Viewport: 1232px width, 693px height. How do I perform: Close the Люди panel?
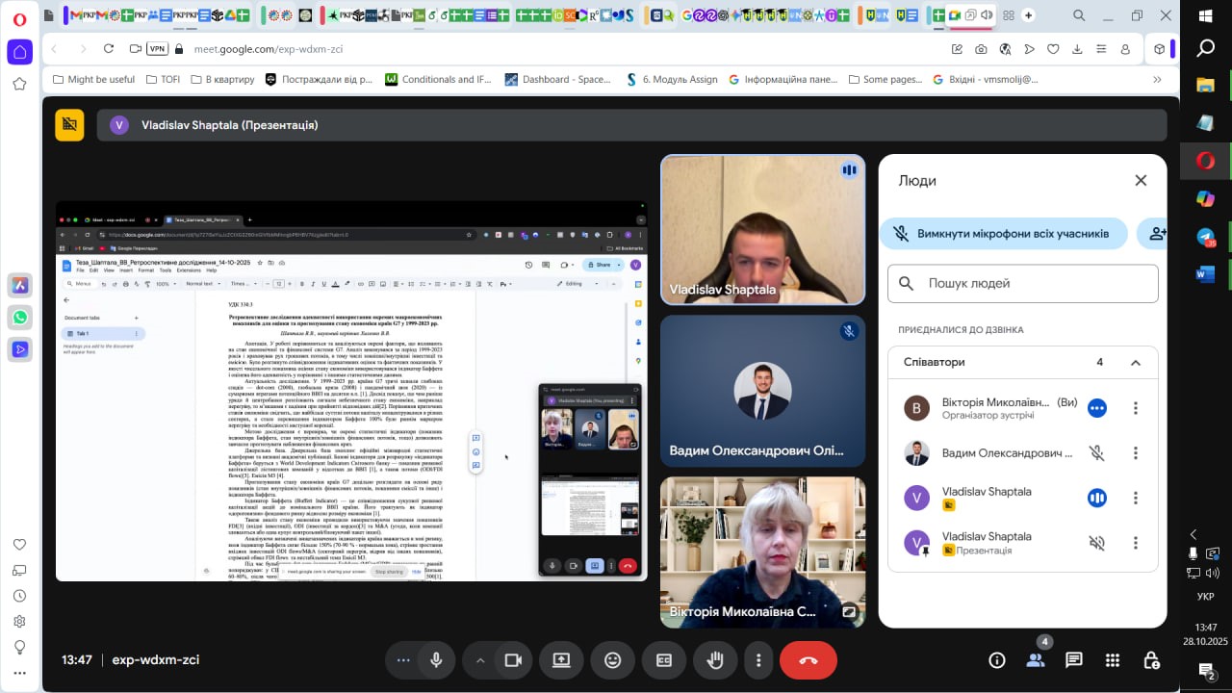pyautogui.click(x=1141, y=180)
